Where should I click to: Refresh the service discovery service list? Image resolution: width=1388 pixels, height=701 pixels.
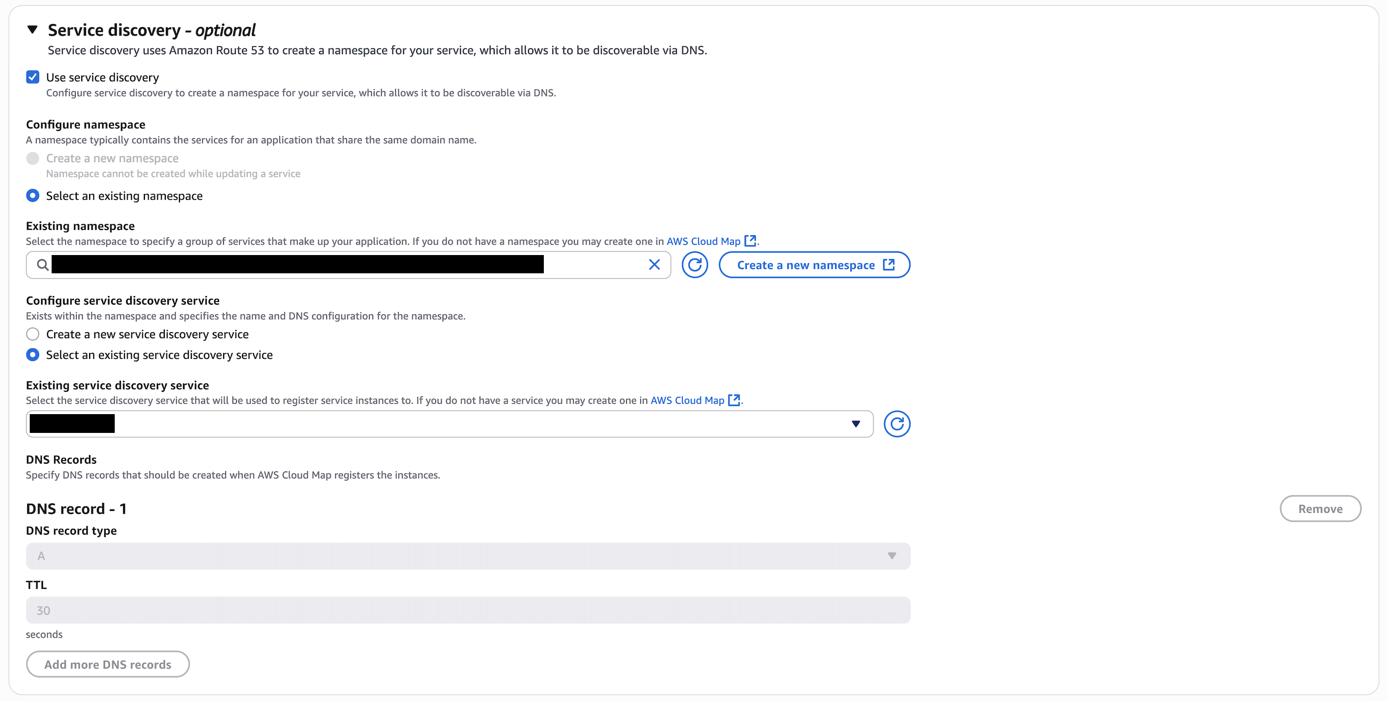pos(897,424)
